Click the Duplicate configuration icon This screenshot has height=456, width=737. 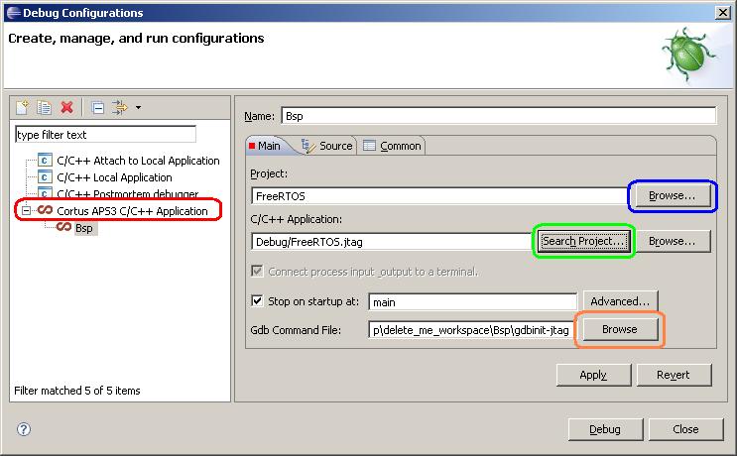(x=45, y=107)
